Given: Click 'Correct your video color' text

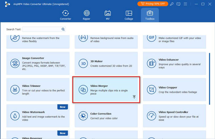Looking at the screenshot, I should pos(104,118).
